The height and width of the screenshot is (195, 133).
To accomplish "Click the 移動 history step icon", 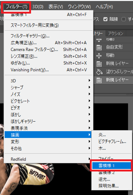I will [99, 56].
